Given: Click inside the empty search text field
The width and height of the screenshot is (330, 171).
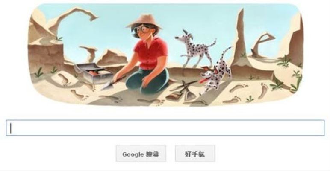Looking at the screenshot, I should [165, 128].
